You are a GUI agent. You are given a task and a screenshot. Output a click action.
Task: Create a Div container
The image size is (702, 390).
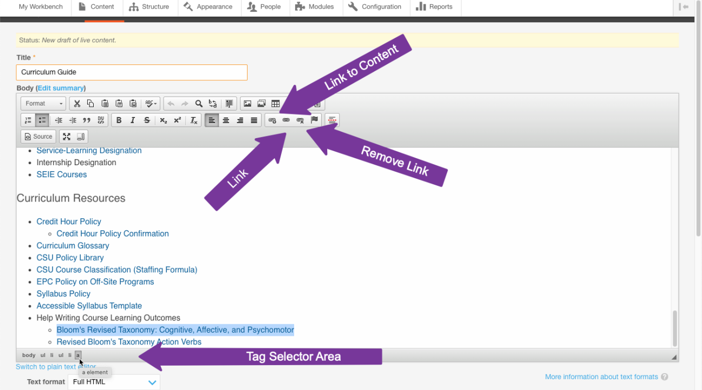coord(101,120)
